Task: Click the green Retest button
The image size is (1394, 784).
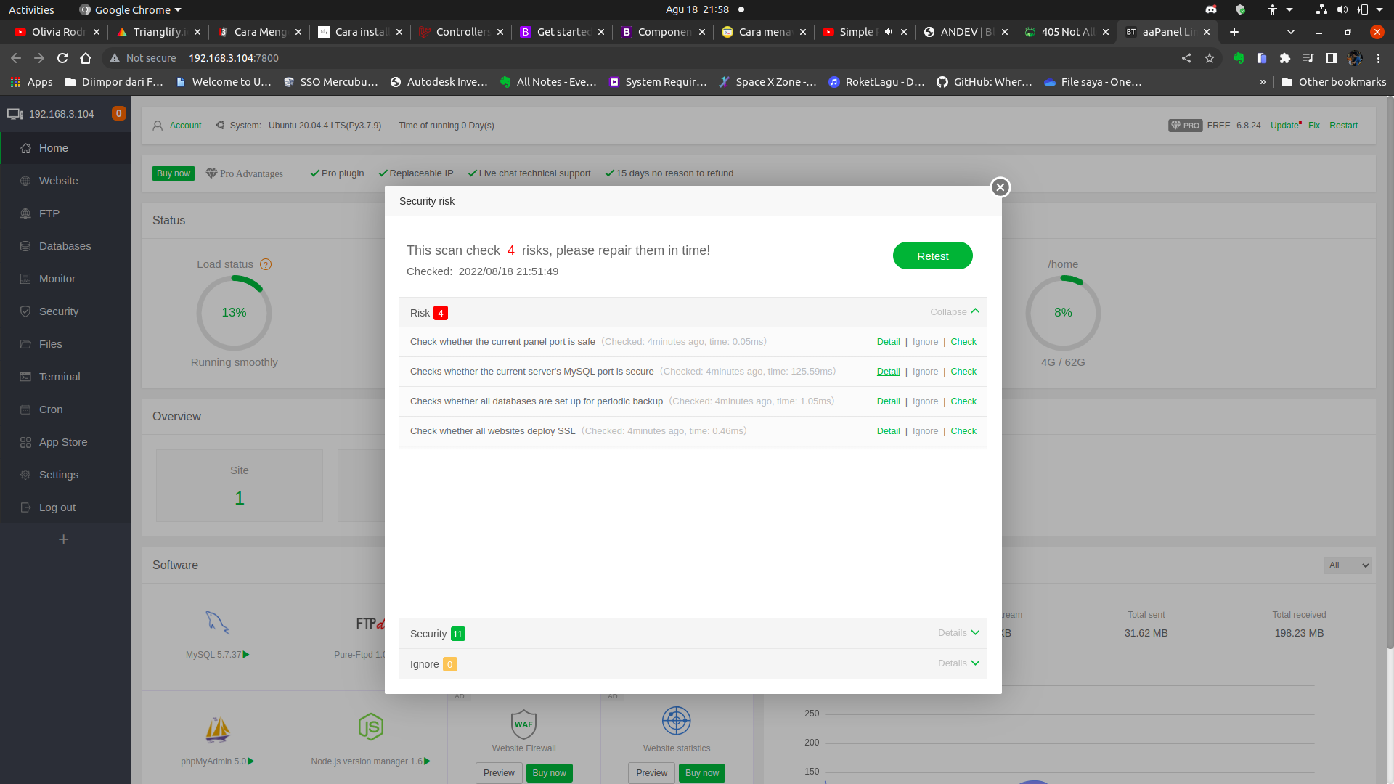Action: tap(932, 256)
